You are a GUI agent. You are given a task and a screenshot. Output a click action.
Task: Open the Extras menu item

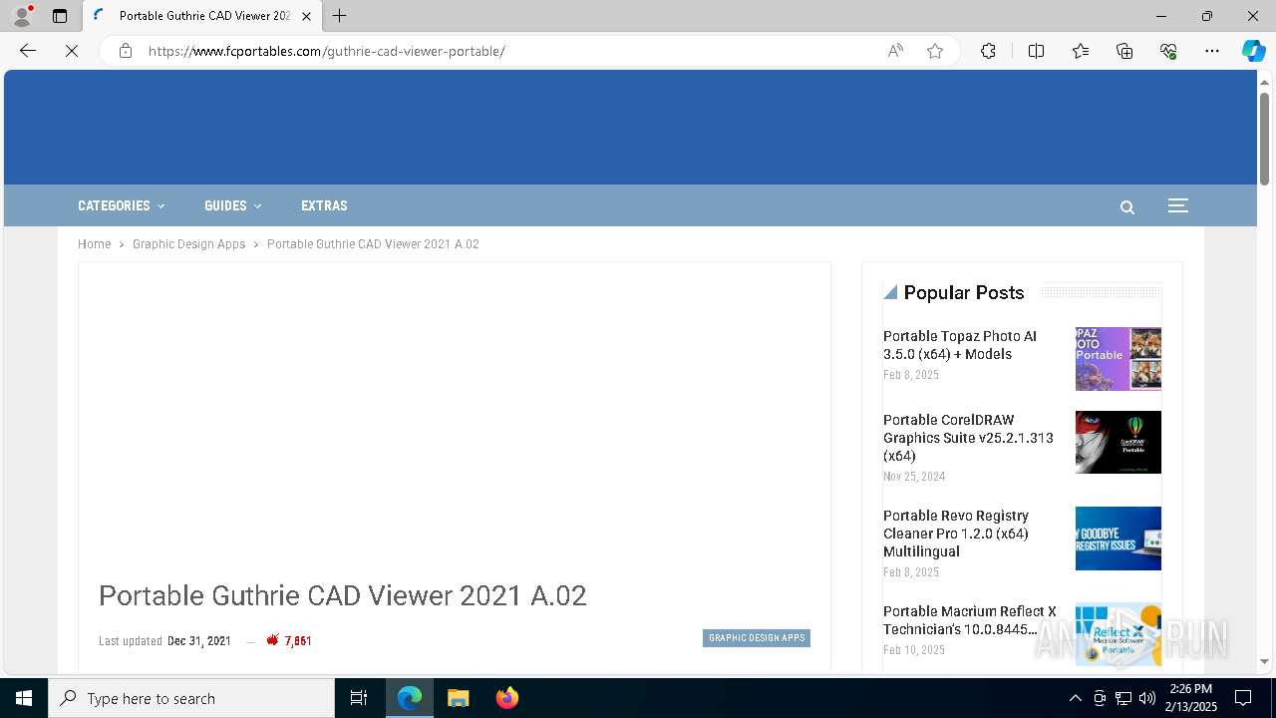point(324,205)
